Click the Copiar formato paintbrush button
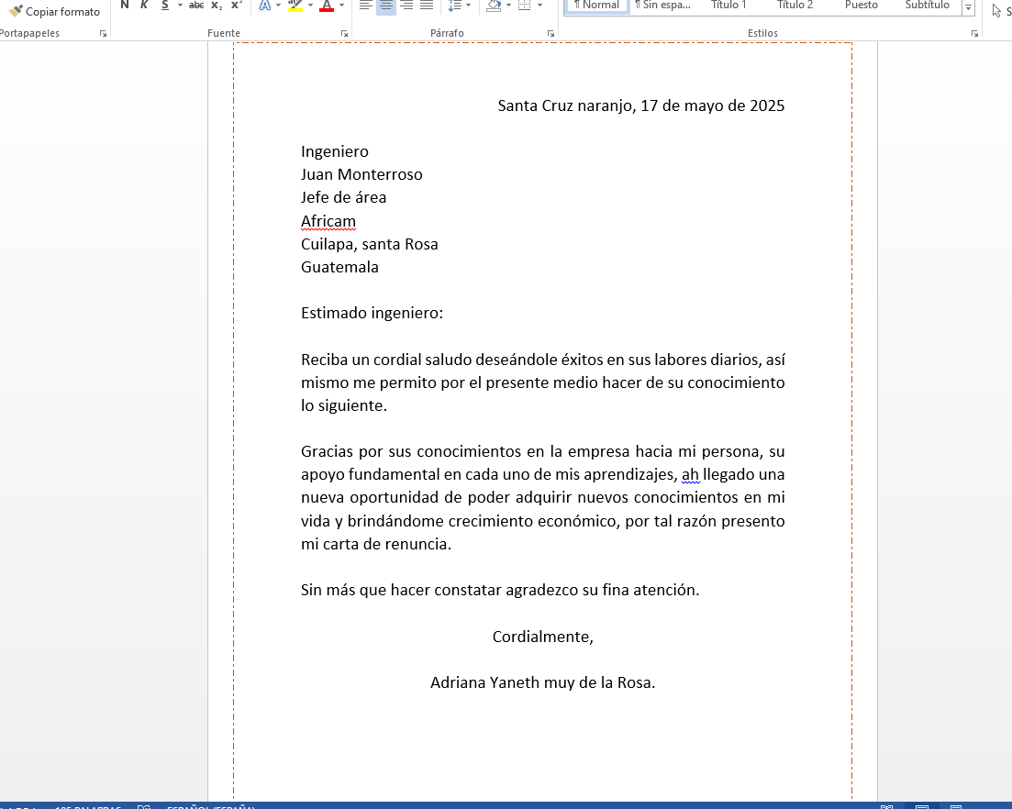 click(x=54, y=12)
